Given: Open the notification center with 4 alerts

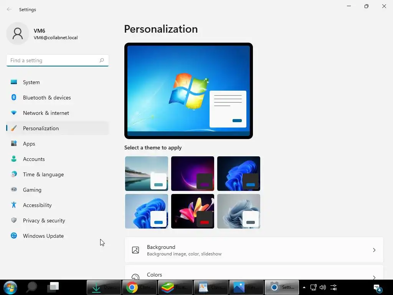Looking at the screenshot, I should pos(378,288).
